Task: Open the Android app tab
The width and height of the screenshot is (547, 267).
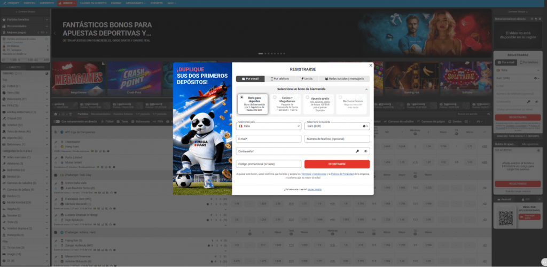Action: (x=504, y=199)
